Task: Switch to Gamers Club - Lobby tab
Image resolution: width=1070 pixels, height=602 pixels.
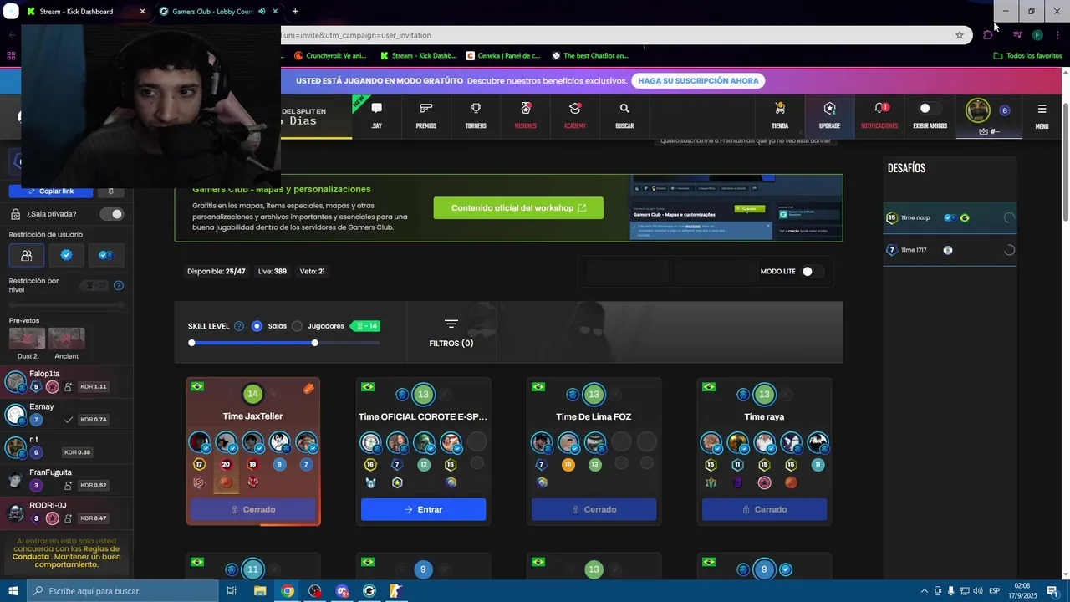Action: 217,12
